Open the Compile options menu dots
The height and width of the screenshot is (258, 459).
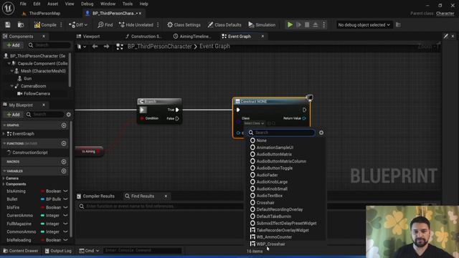click(x=61, y=25)
